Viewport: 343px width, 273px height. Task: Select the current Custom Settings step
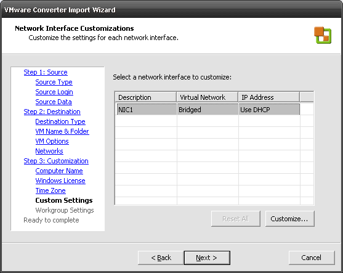tap(64, 200)
